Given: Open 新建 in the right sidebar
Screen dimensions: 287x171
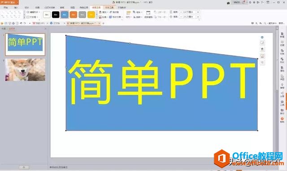Looking at the screenshot, I should point(282,35).
